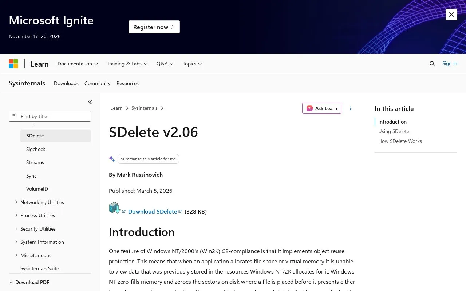Expand the Miscellaneous tree node
Image resolution: width=466 pixels, height=291 pixels.
[x=16, y=255]
